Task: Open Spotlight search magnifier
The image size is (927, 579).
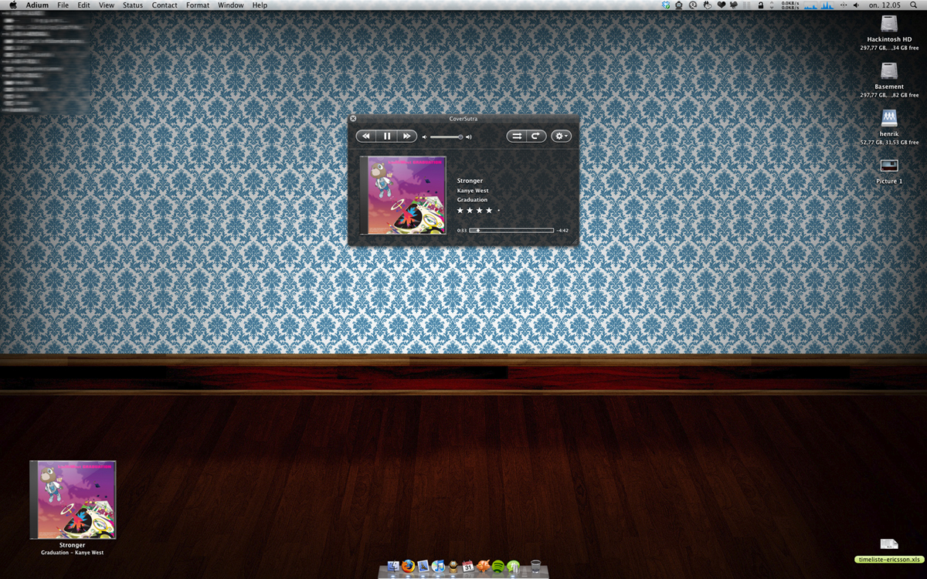Action: coord(915,5)
